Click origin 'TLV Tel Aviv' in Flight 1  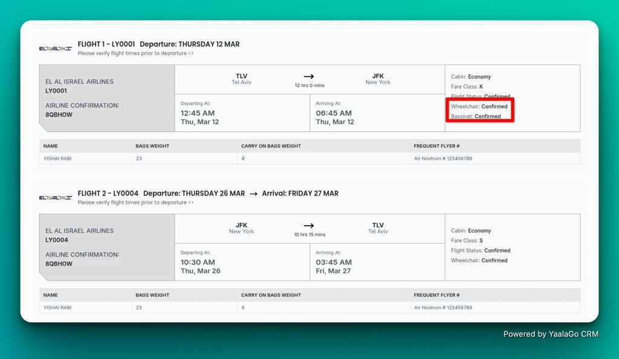pyautogui.click(x=241, y=79)
